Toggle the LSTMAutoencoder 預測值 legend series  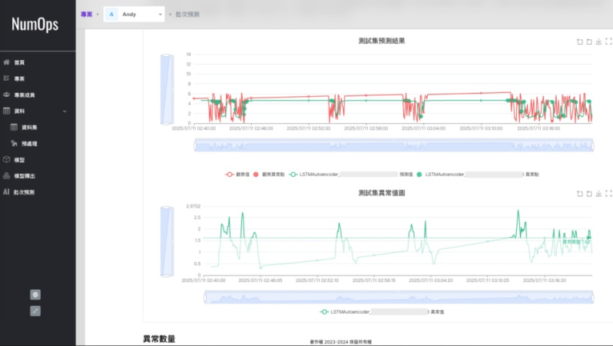pos(351,175)
